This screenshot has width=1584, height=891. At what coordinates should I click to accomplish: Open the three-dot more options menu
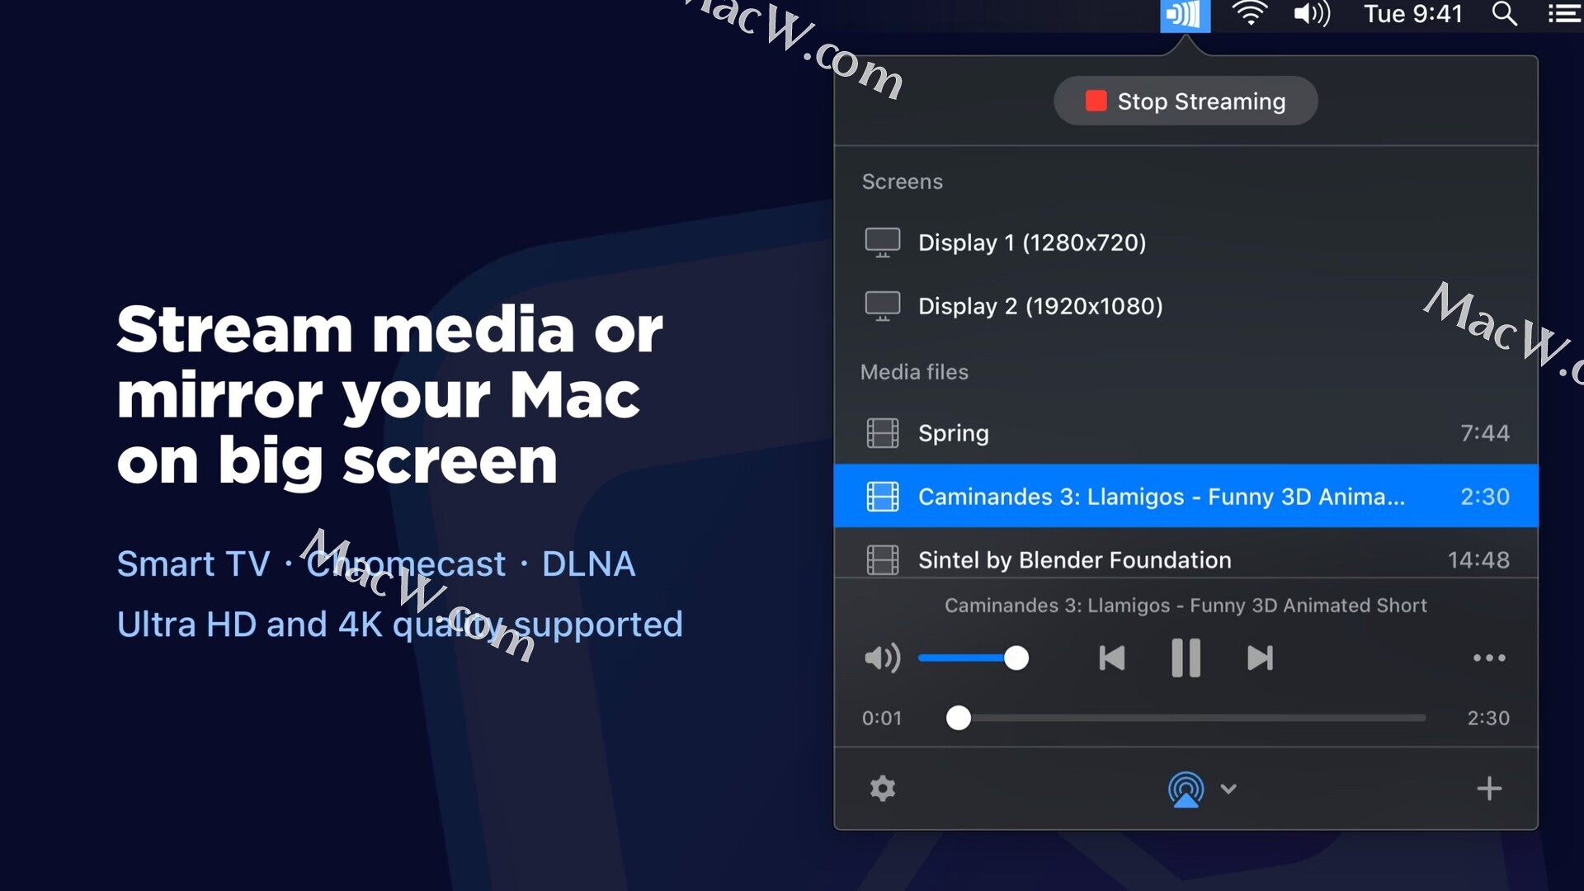pyautogui.click(x=1489, y=658)
